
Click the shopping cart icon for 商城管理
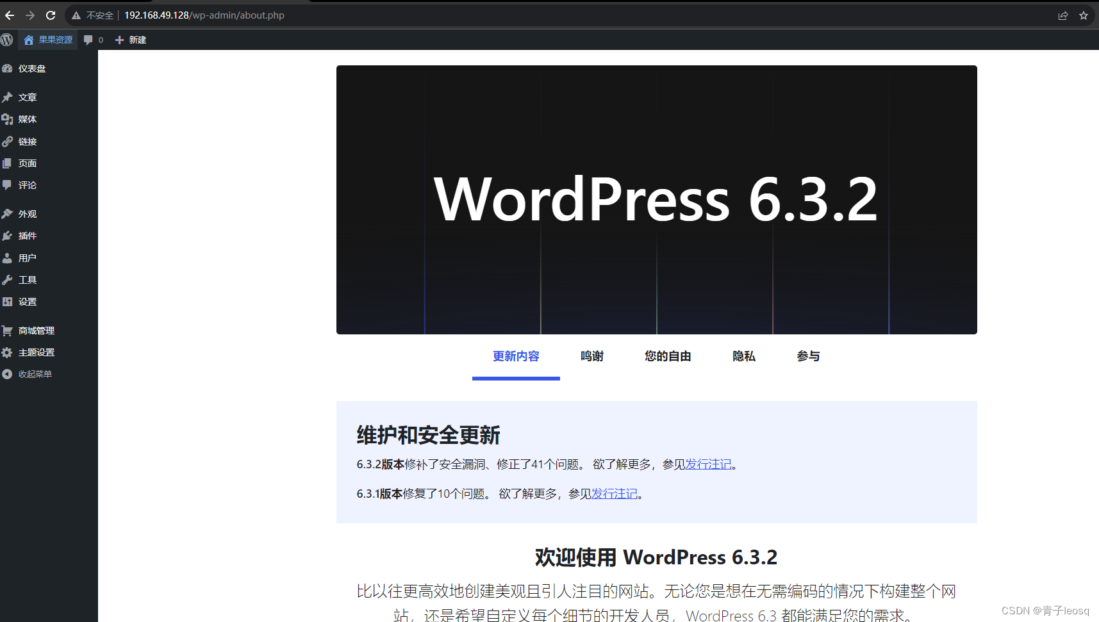point(7,331)
